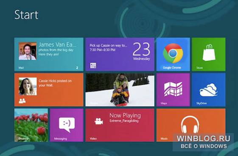The height and width of the screenshot is (156, 238).
Task: Click Cassie Hicks profile photo
Action: pyautogui.click(x=28, y=86)
